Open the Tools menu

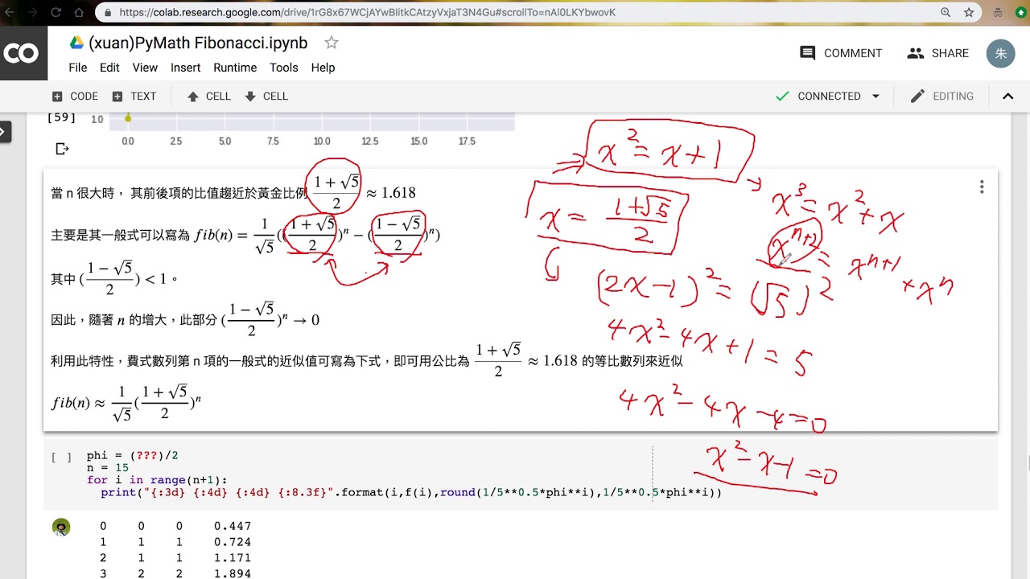coord(283,68)
